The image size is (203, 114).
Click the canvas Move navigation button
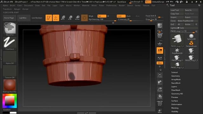(x=160, y=82)
